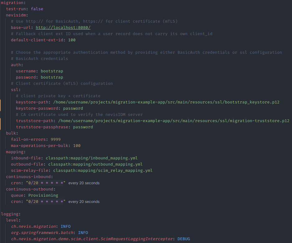Click the 'level:' key

point(13,220)
